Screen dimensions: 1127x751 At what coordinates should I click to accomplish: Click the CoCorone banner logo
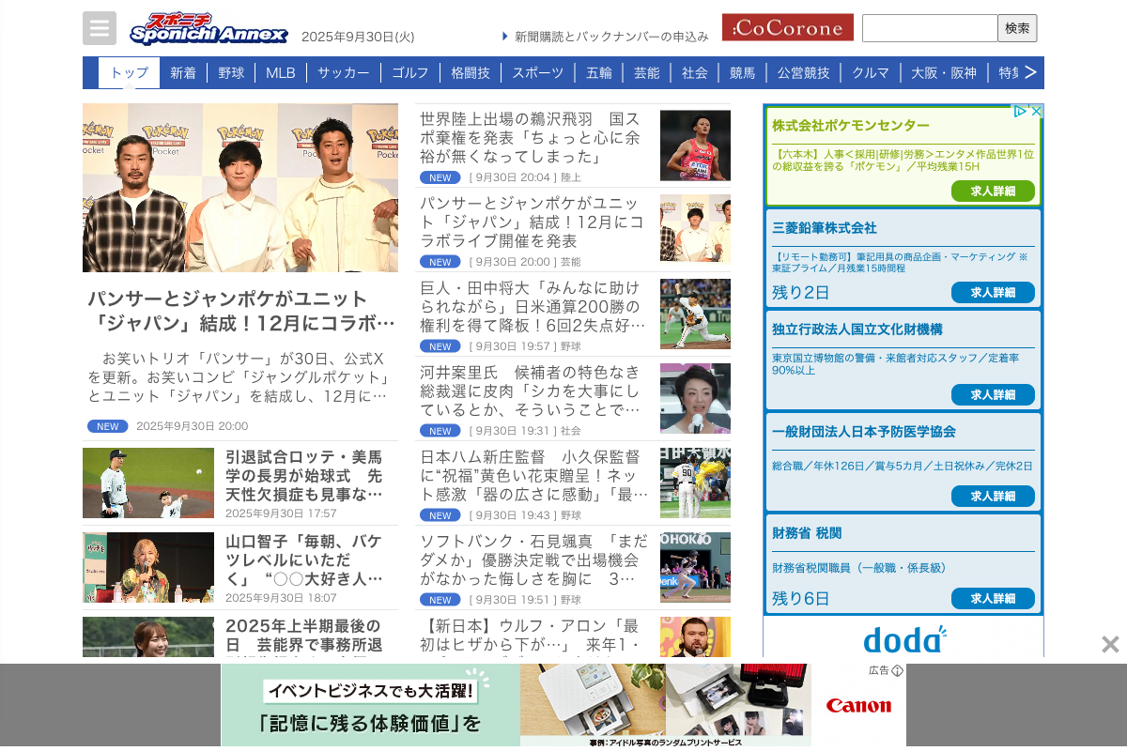787,27
